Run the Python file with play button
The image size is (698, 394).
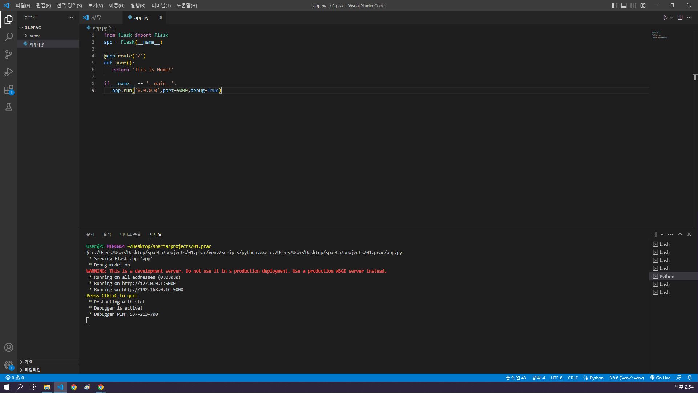pos(665,17)
